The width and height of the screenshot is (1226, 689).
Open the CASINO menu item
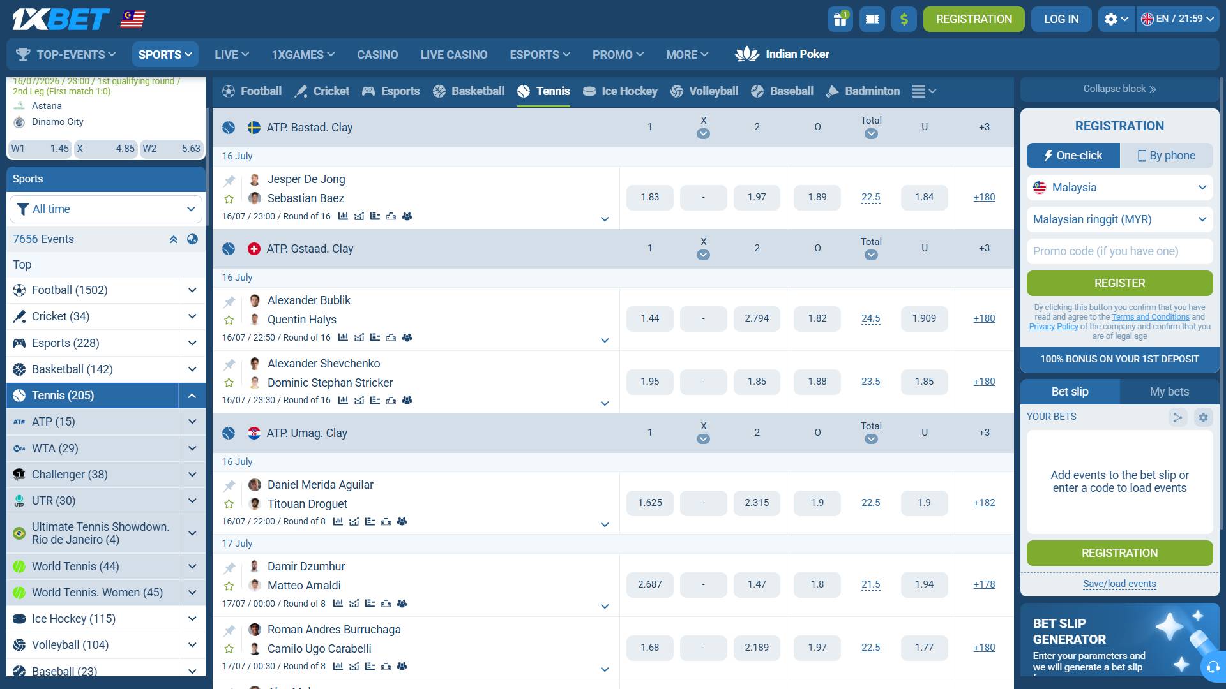click(377, 55)
